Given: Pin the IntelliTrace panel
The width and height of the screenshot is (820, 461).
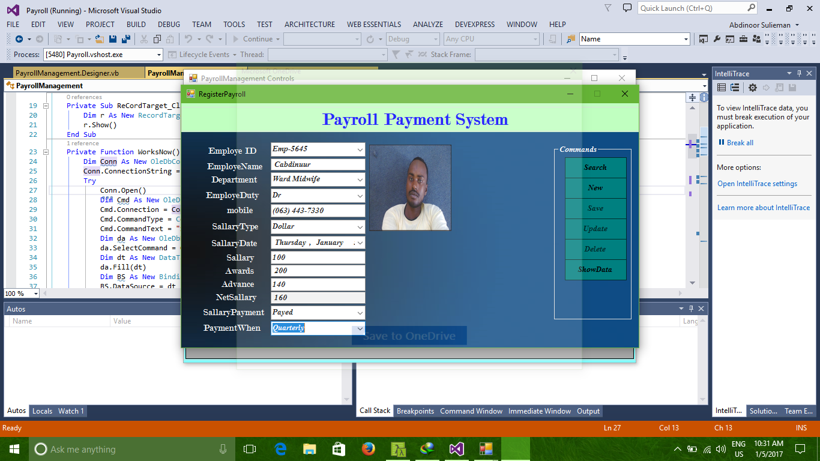Looking at the screenshot, I should coord(799,73).
